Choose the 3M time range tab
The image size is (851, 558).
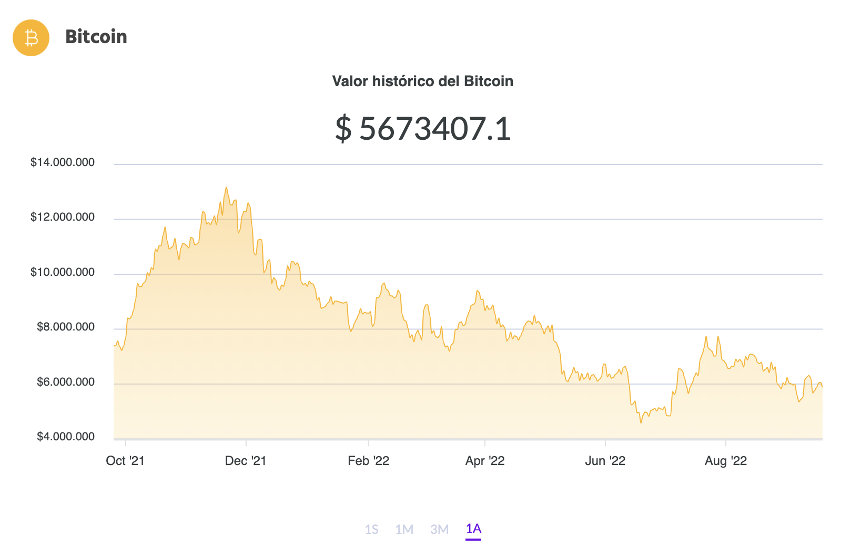point(439,529)
